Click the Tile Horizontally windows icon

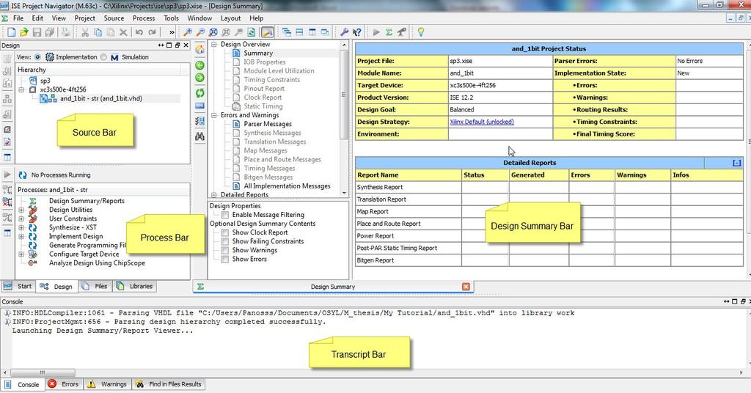pyautogui.click(x=299, y=32)
